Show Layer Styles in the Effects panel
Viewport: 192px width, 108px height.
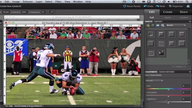point(153,25)
